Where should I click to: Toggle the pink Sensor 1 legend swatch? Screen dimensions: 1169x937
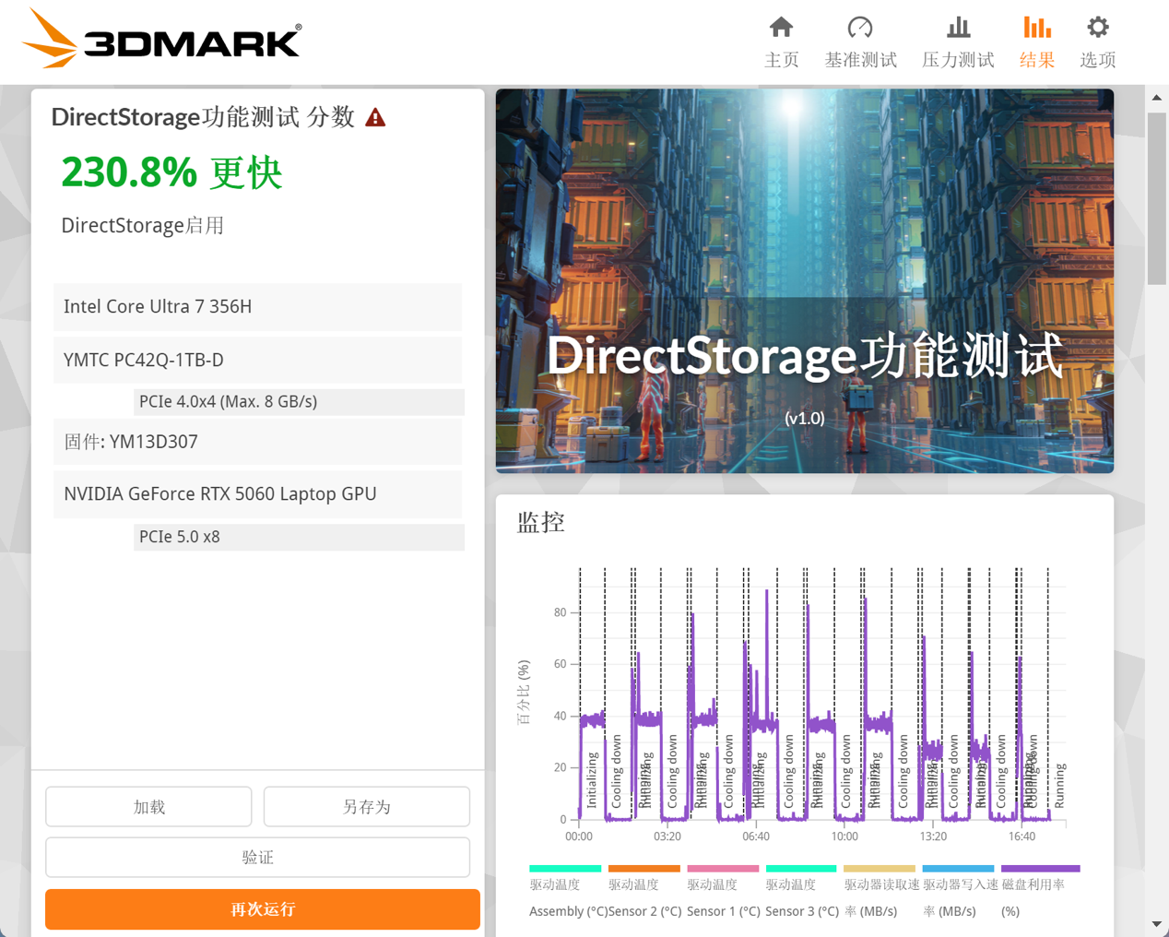point(723,869)
